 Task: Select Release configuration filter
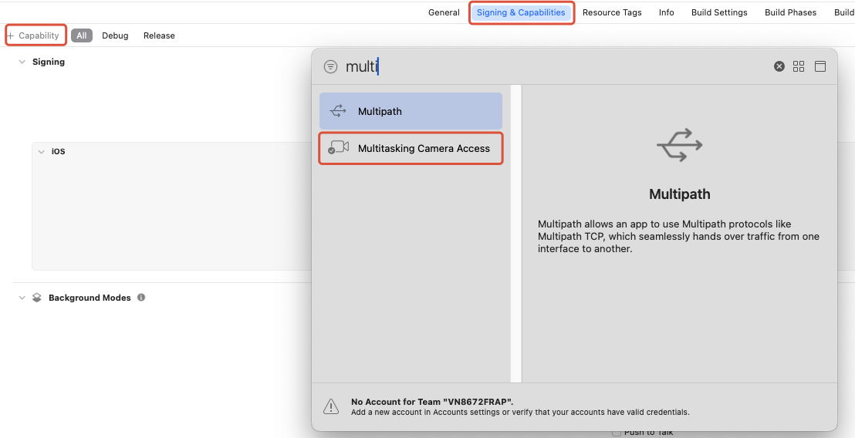pyautogui.click(x=159, y=35)
